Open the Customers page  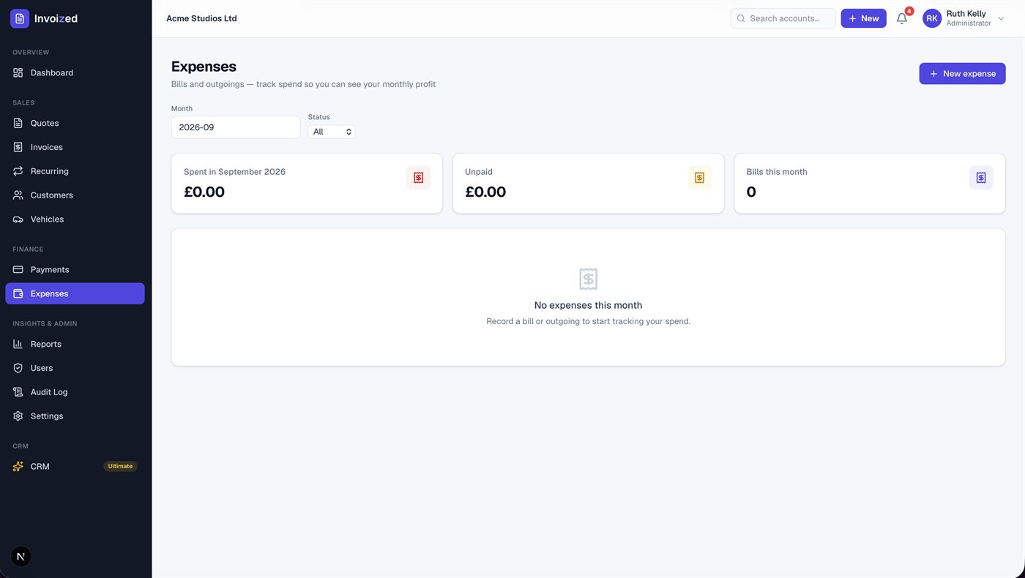(x=75, y=195)
